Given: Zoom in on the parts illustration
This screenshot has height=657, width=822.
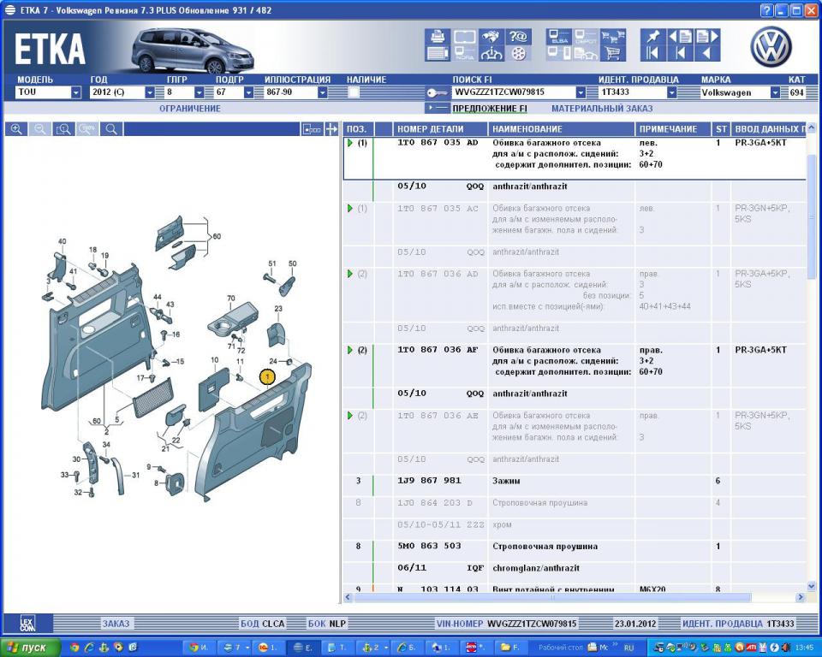Looking at the screenshot, I should (16, 129).
